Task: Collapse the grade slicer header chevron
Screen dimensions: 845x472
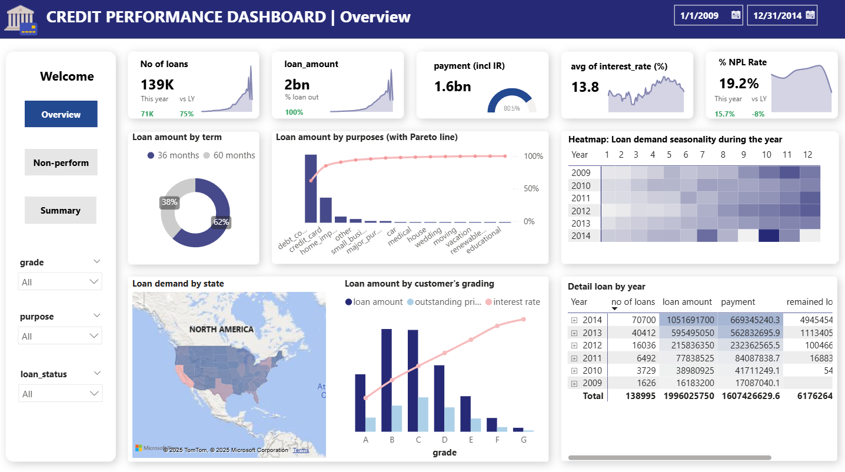Action: (x=97, y=261)
